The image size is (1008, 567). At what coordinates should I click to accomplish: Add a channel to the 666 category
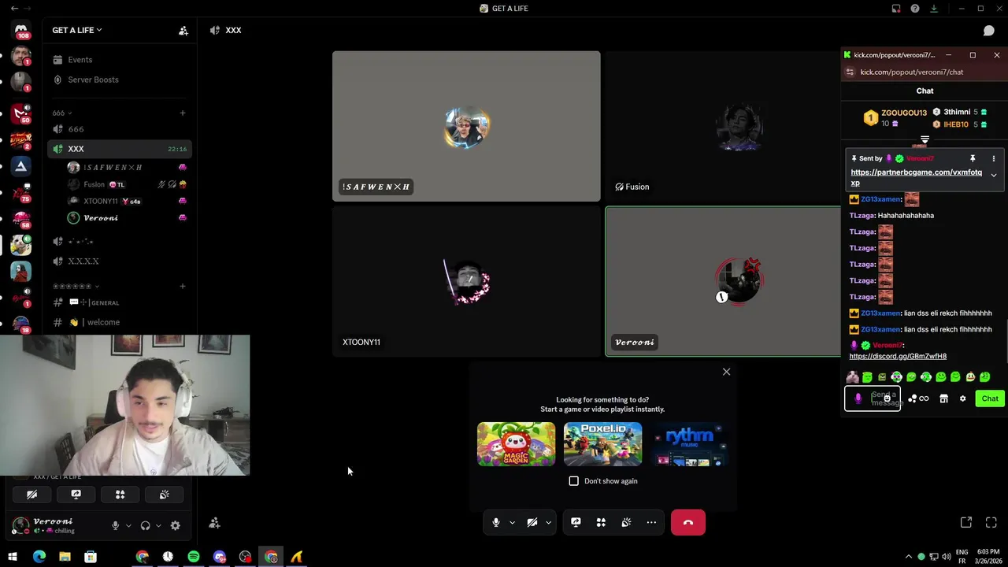coord(183,113)
